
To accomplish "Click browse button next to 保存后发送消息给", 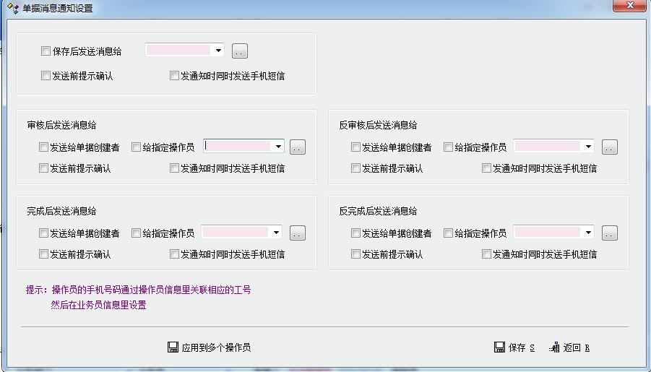I will pos(240,51).
